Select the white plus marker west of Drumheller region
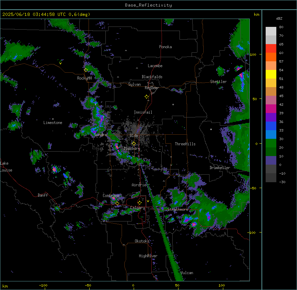Viewport: 297px width, 290px height. pos(211,129)
